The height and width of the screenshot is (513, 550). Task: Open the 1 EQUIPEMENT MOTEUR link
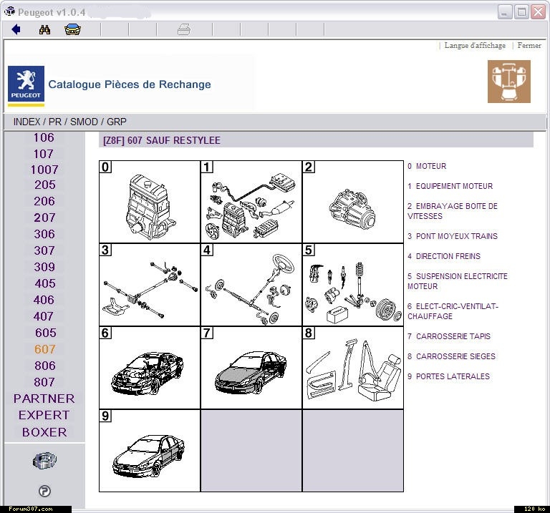coord(450,186)
